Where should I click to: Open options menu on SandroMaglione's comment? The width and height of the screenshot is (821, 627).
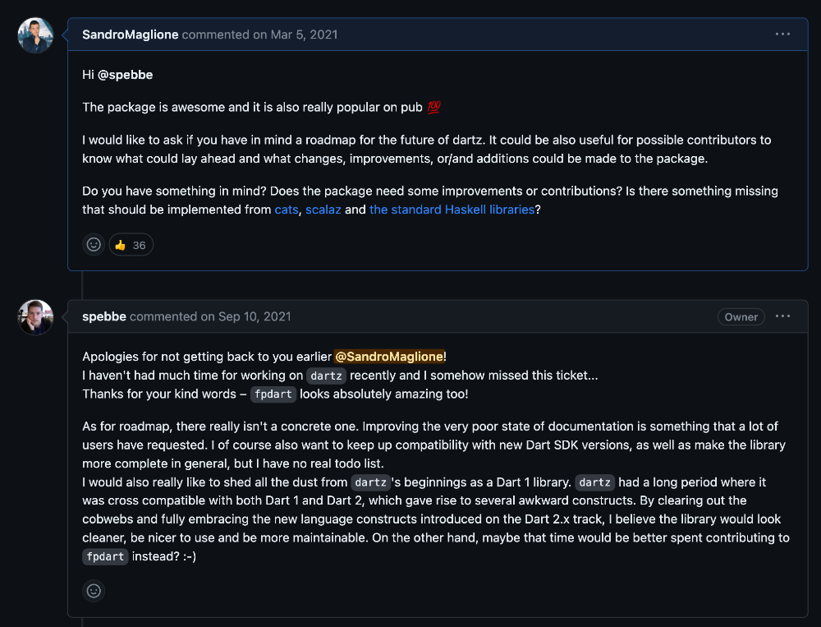[x=782, y=35]
